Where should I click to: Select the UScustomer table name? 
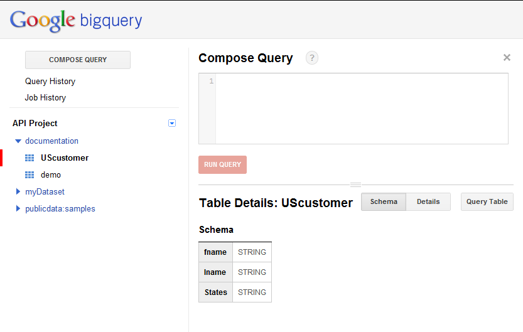click(65, 158)
